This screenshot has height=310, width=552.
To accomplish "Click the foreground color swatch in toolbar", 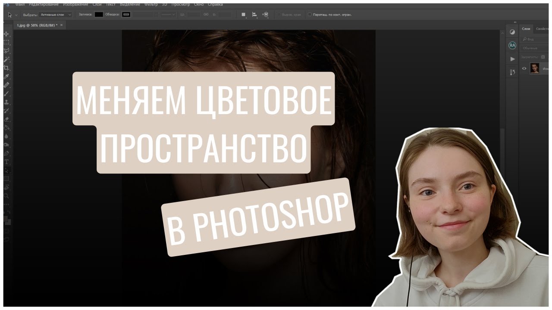I will [6, 219].
